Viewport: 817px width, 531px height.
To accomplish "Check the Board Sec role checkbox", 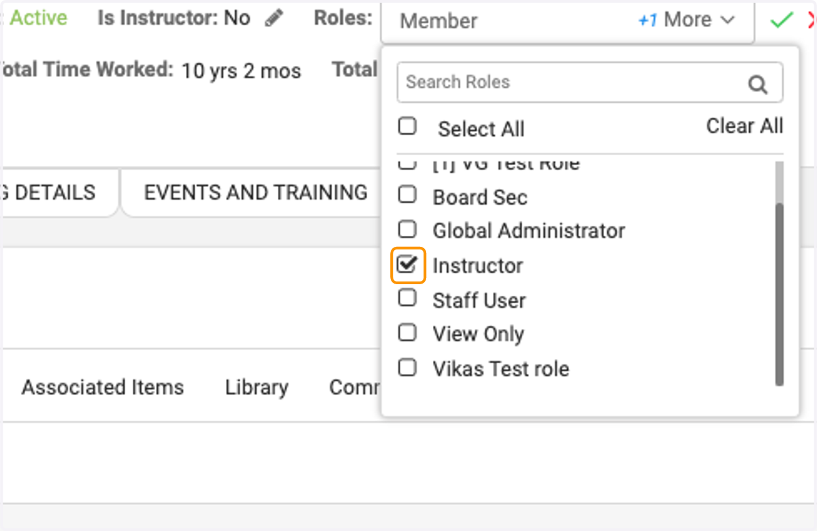I will click(x=407, y=195).
